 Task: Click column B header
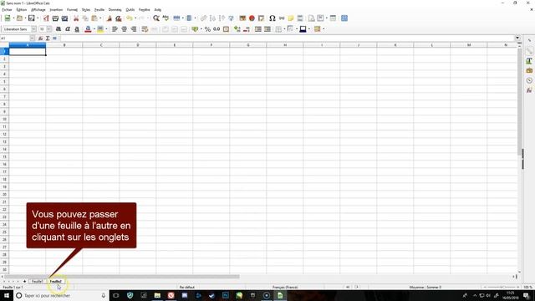pyautogui.click(x=64, y=45)
